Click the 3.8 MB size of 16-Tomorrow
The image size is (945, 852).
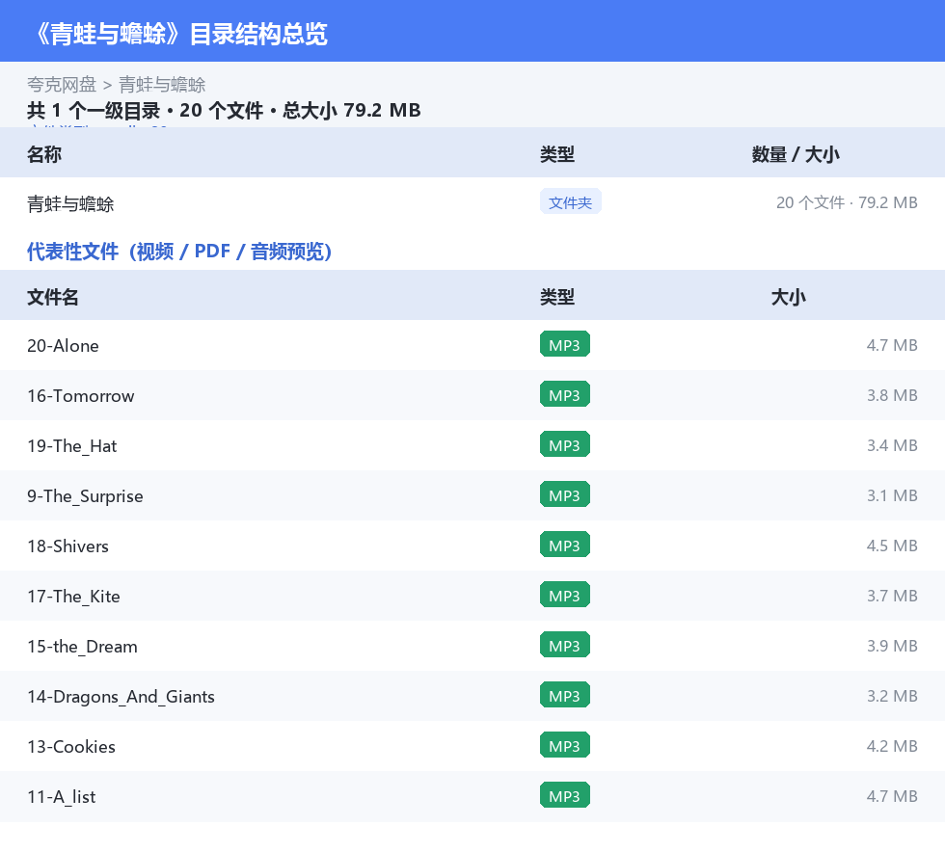point(892,395)
